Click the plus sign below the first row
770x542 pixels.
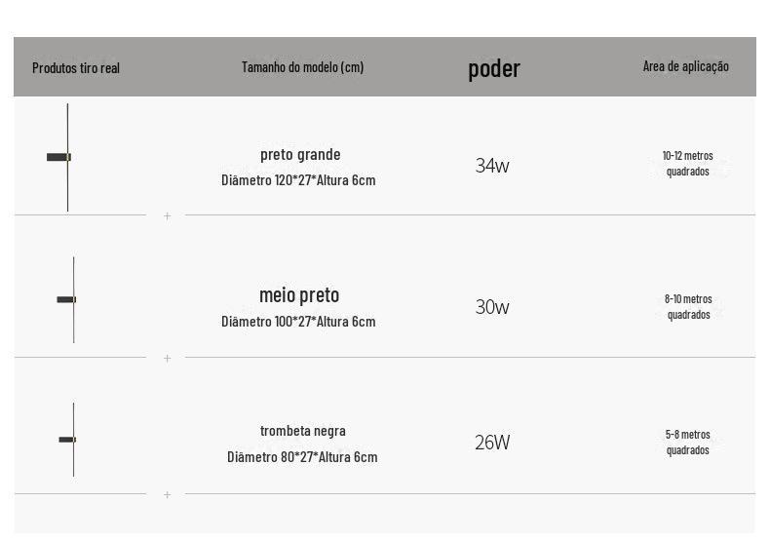(x=167, y=215)
